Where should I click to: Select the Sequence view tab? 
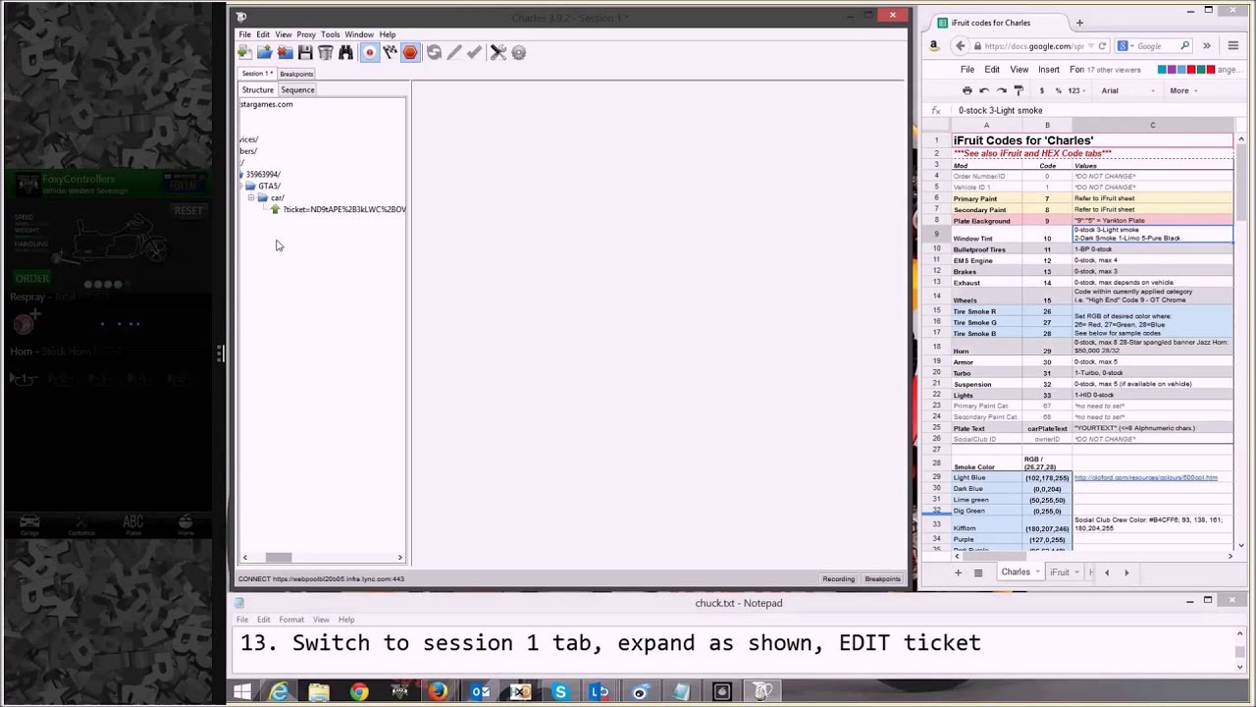click(297, 89)
